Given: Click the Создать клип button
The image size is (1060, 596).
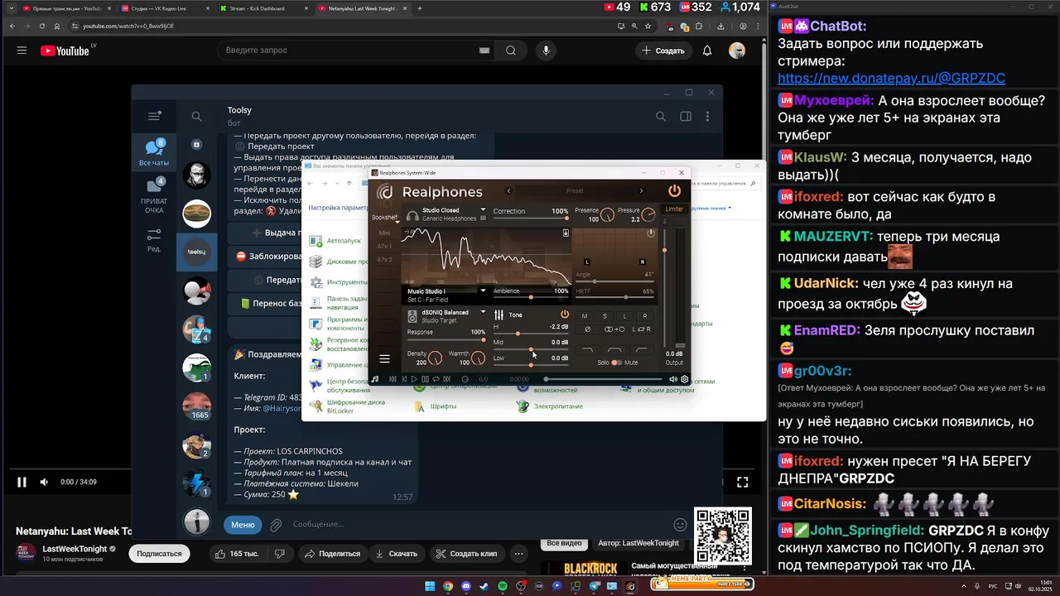Looking at the screenshot, I should click(465, 554).
